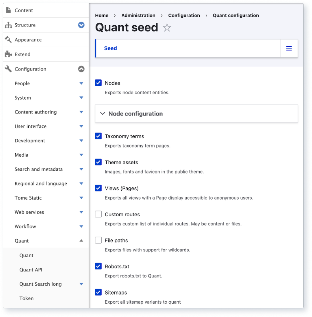The image size is (312, 317).
Task: Open the Quant API menu item
Action: (30, 270)
